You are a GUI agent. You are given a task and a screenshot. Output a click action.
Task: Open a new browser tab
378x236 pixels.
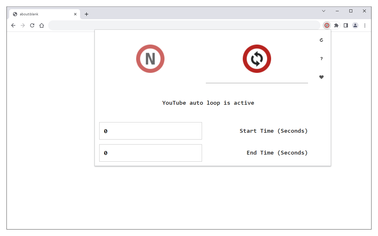point(87,14)
